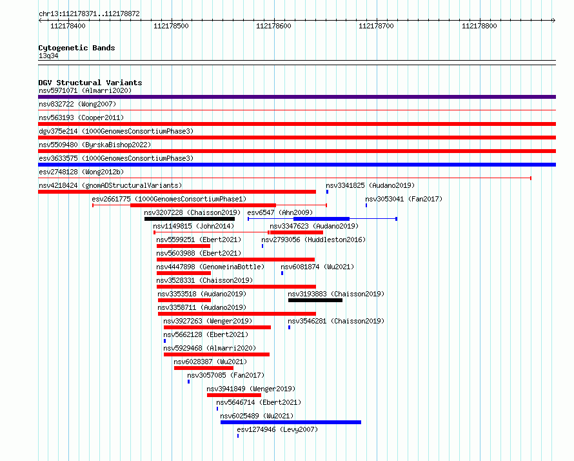Click the small blue nsv2793056 marker
Image resolution: width=574 pixels, height=461 pixels.
(x=262, y=246)
